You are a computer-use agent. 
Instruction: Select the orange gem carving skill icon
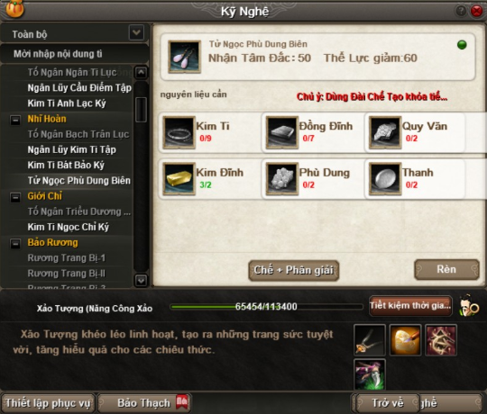point(405,339)
